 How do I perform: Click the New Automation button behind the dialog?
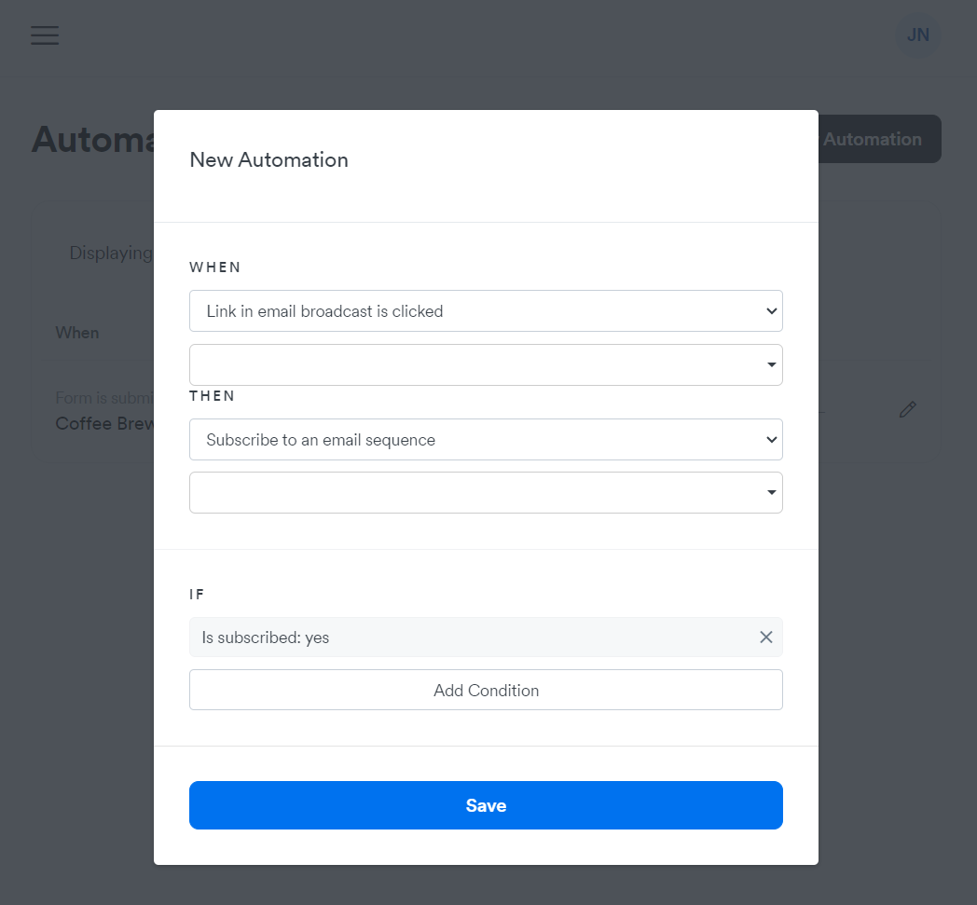point(879,139)
